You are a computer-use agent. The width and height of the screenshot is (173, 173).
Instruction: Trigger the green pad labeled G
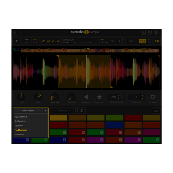tap(152, 140)
